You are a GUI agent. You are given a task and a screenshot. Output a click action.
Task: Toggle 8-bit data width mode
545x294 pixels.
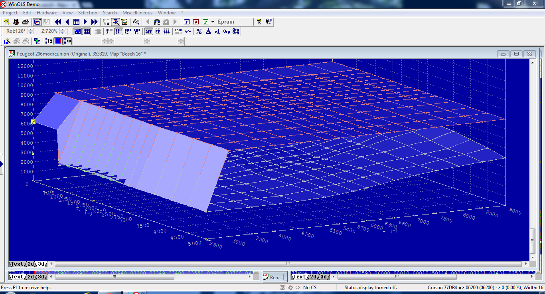click(x=109, y=31)
